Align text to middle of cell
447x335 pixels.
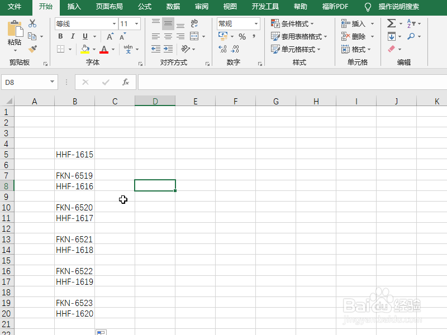(x=168, y=23)
